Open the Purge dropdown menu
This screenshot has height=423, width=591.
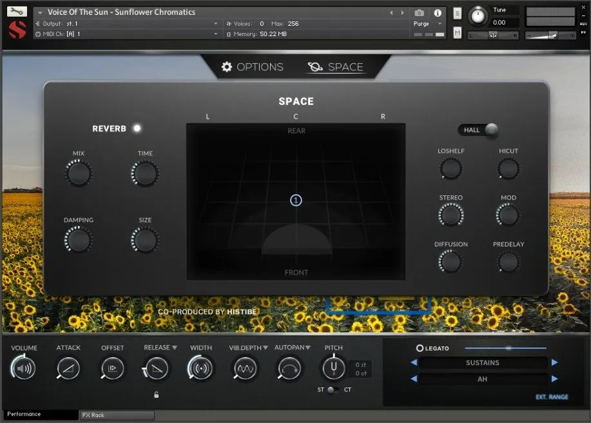427,24
